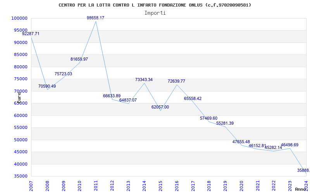Image resolution: width=310 pixels, height=193 pixels.
Task: Click the 2020 year label
Action: [241, 186]
